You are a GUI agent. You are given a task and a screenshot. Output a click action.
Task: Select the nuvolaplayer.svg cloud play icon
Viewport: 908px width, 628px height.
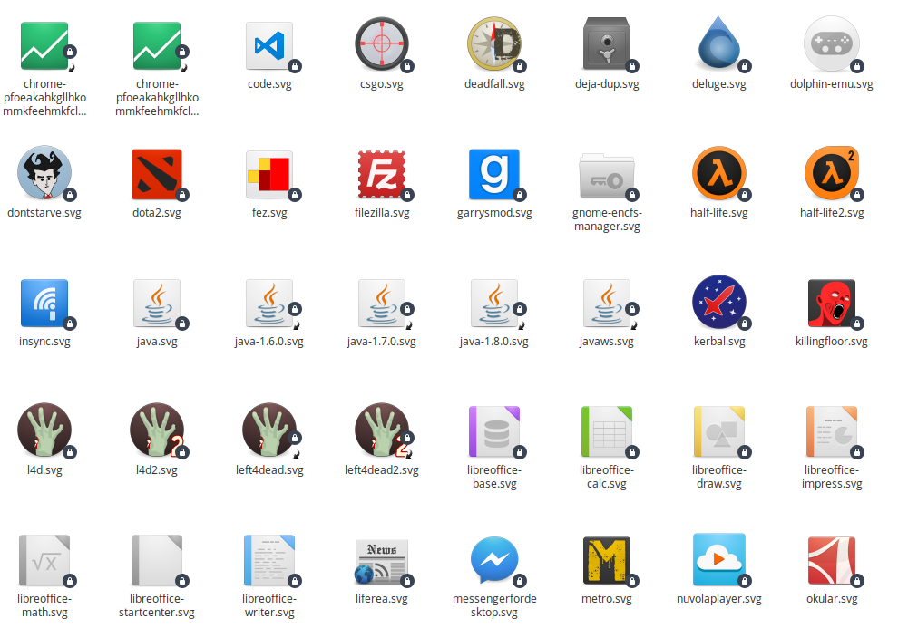coord(718,560)
